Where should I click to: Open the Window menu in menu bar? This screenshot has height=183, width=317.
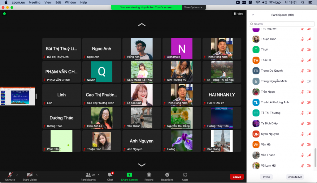(x=71, y=2)
